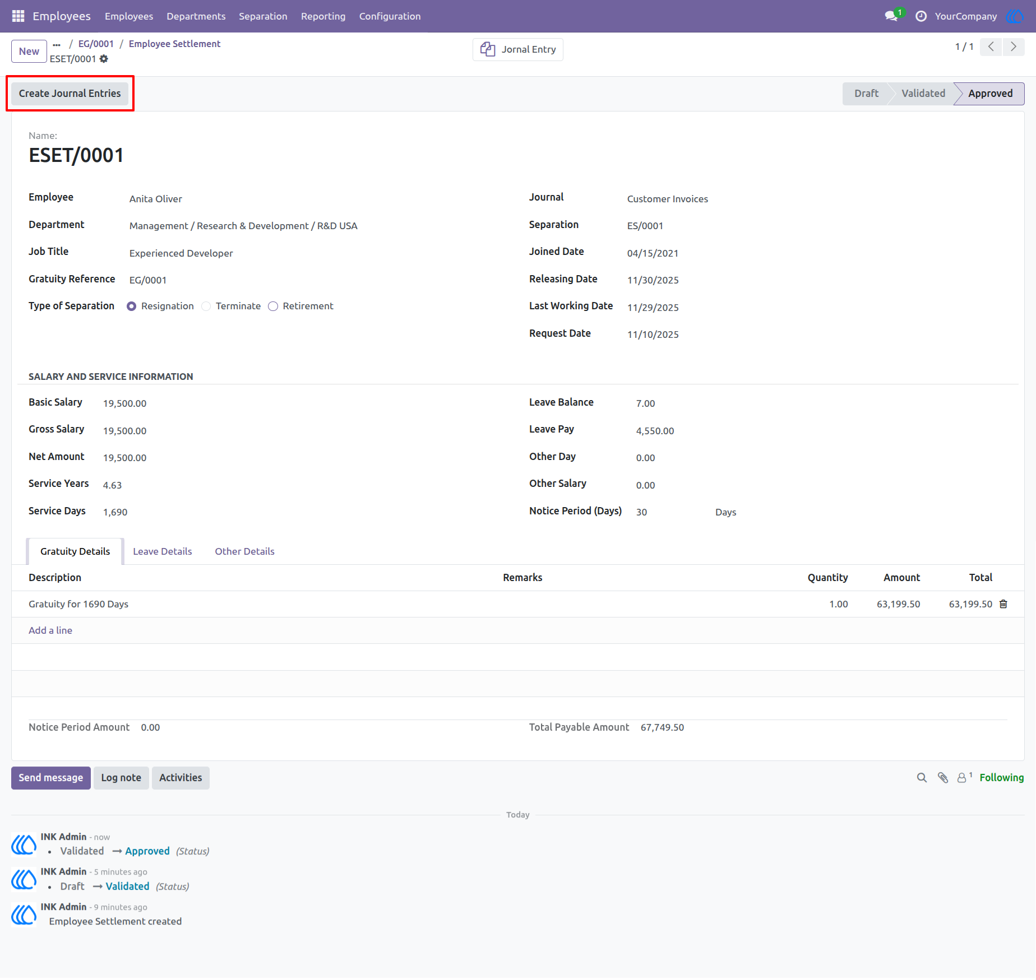Search messages in the chatter
Viewport: 1036px width, 980px height.
922,778
